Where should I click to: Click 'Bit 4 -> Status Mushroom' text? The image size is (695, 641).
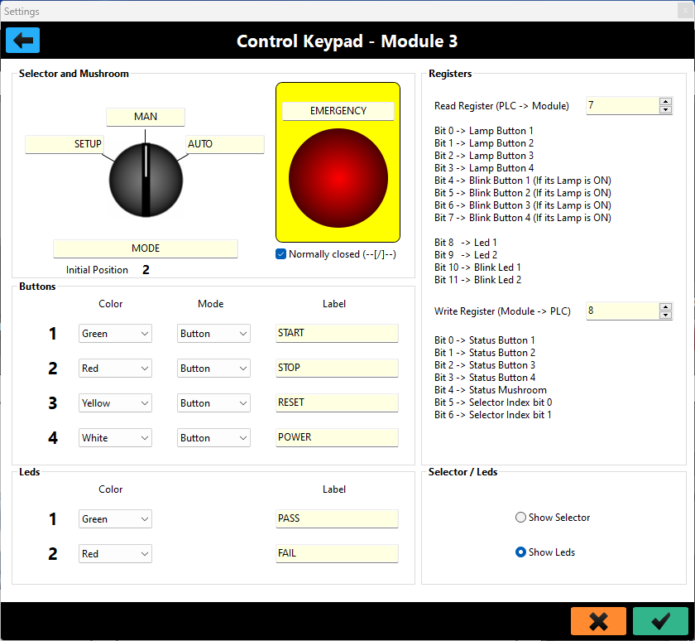490,390
